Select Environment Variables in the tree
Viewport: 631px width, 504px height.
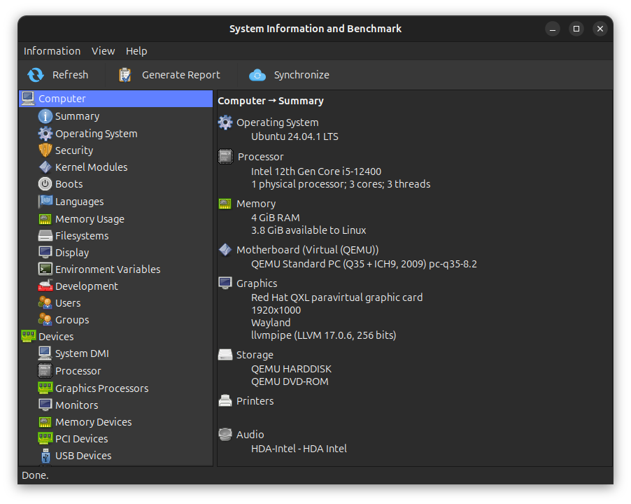pyautogui.click(x=108, y=269)
